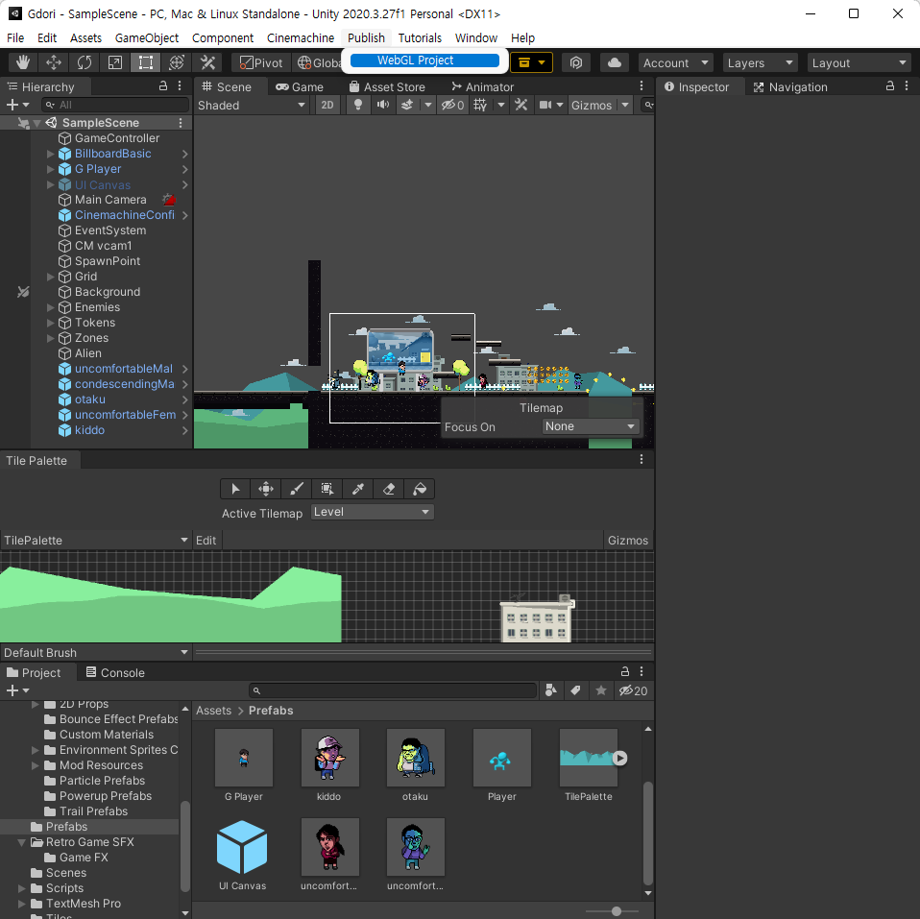Choose WebGL Project from Publish menu

pyautogui.click(x=424, y=60)
